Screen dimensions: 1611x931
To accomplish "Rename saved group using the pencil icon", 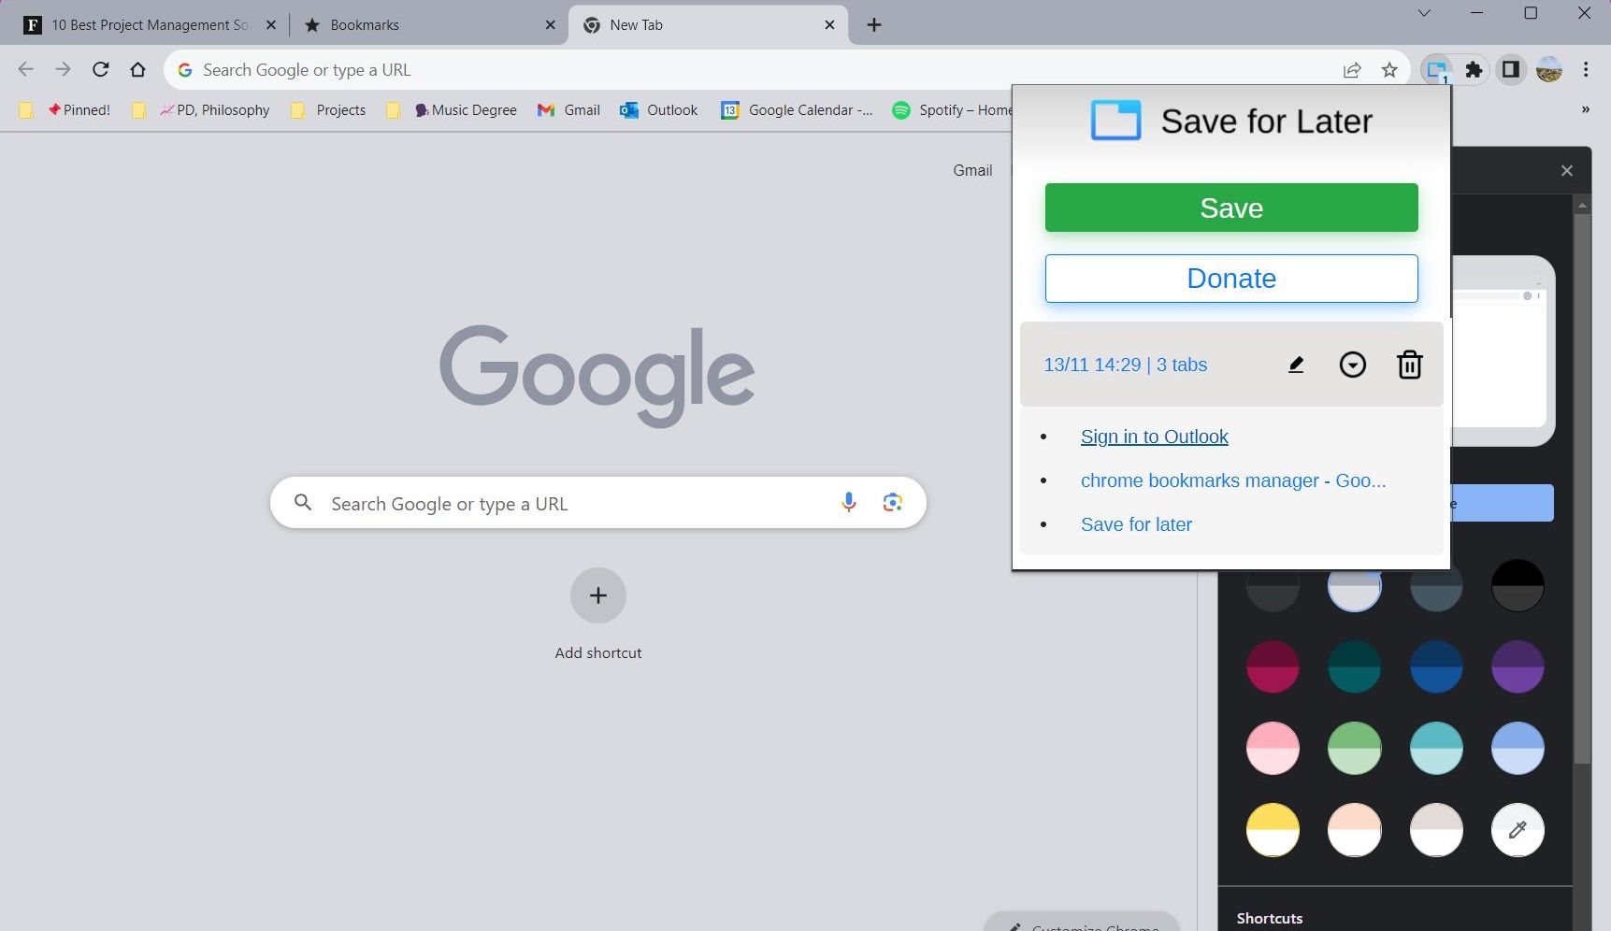I will [x=1296, y=365].
